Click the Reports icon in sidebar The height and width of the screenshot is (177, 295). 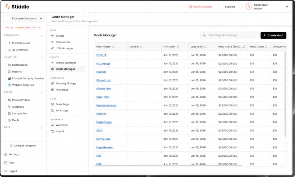(9, 72)
